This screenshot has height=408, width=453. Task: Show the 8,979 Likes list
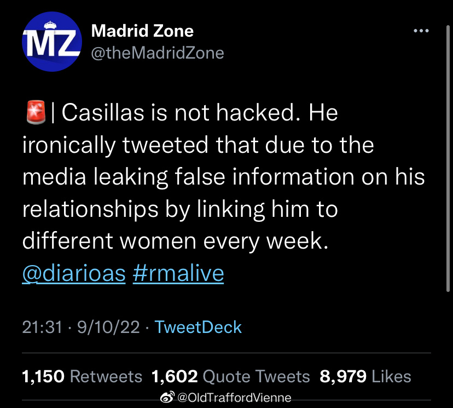click(365, 377)
